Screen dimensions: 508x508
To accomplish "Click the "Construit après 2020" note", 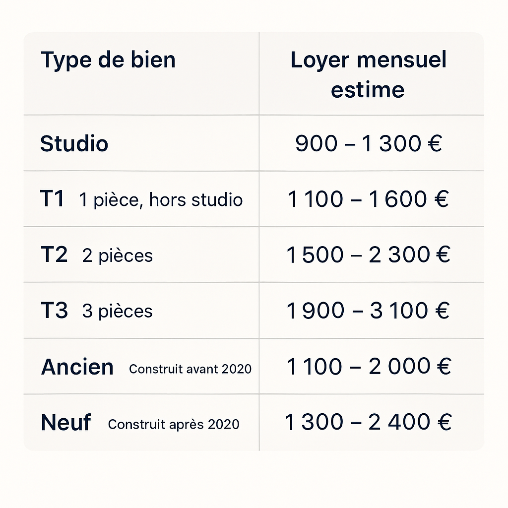I will pos(174,425).
